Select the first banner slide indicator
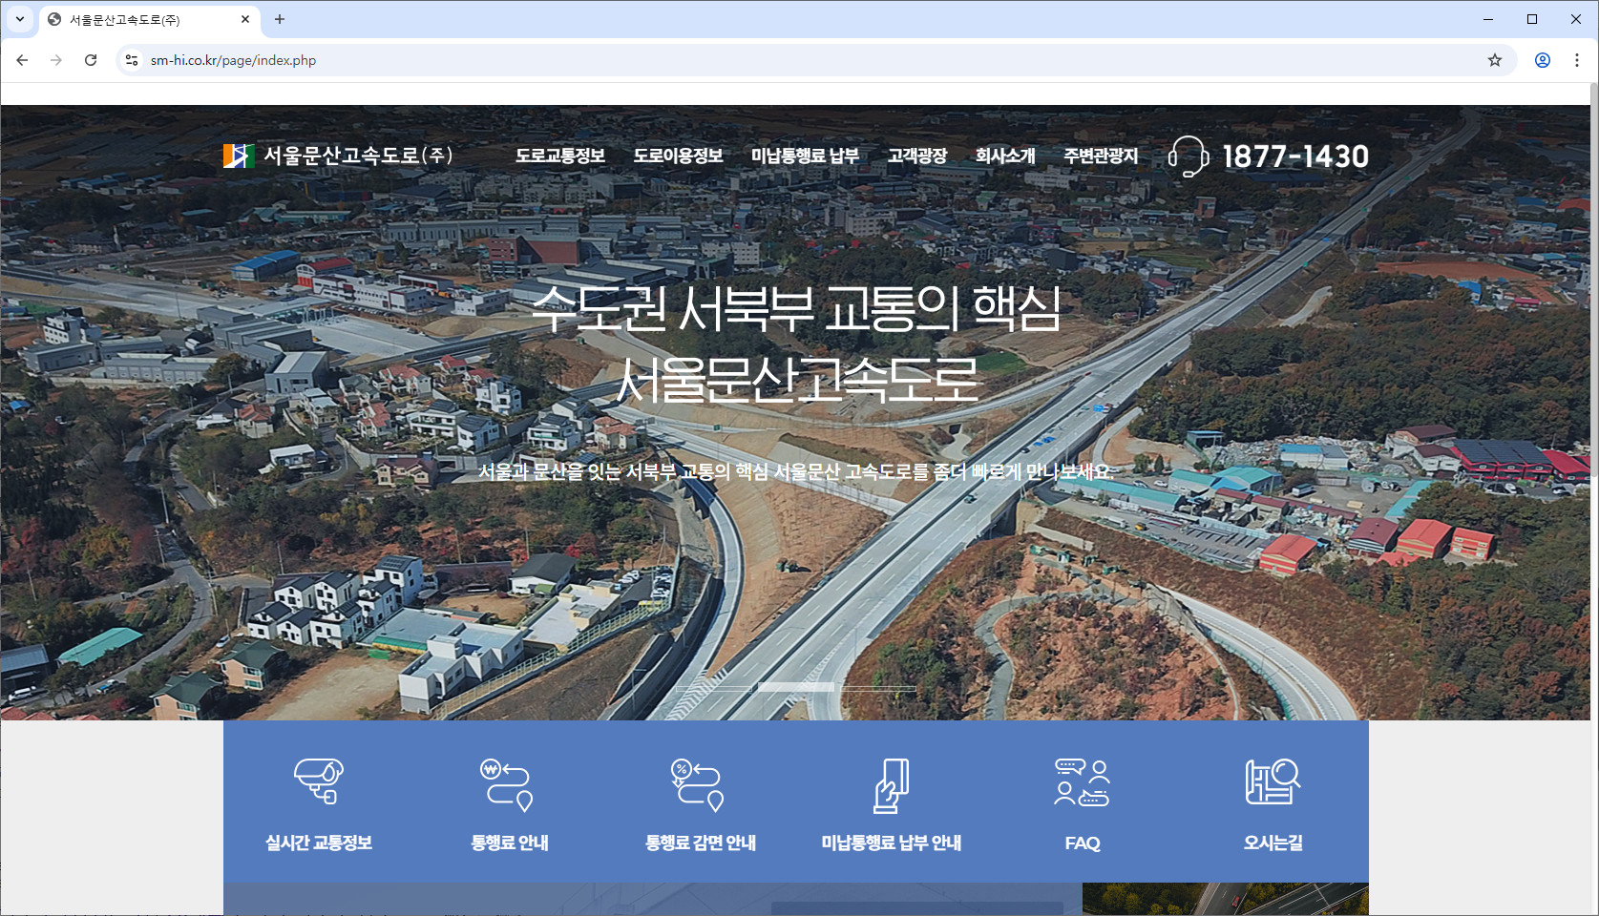The height and width of the screenshot is (916, 1599). click(714, 688)
